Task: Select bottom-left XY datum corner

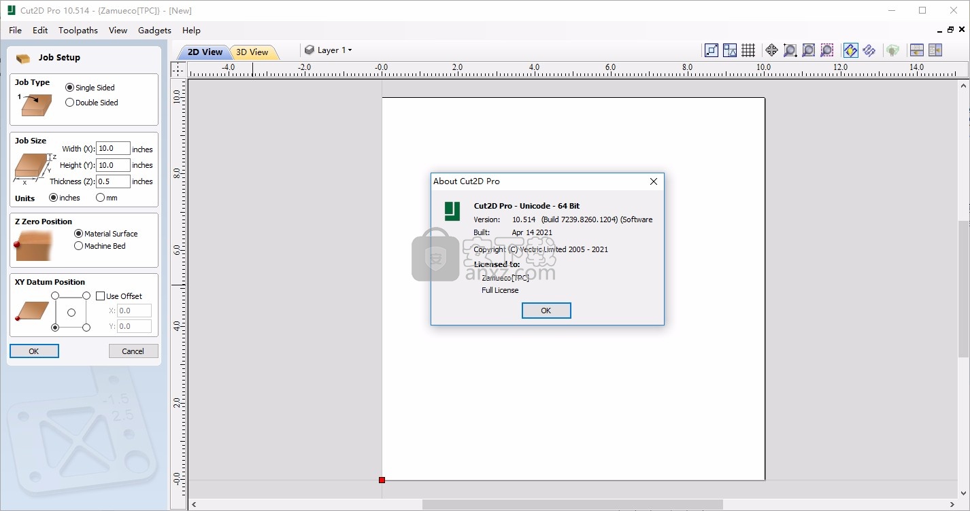Action: coord(55,328)
